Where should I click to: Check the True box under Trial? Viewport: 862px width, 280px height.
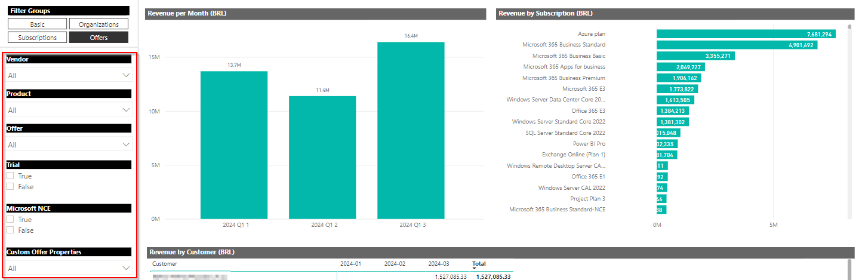[10, 176]
